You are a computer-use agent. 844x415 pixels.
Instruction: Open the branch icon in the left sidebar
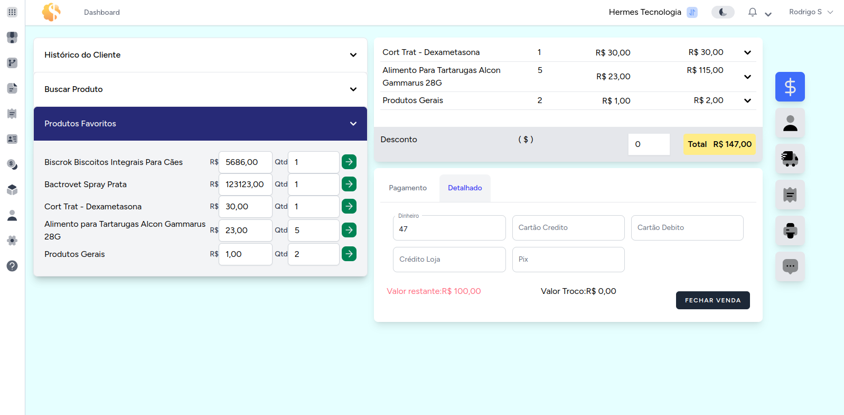coord(12,63)
